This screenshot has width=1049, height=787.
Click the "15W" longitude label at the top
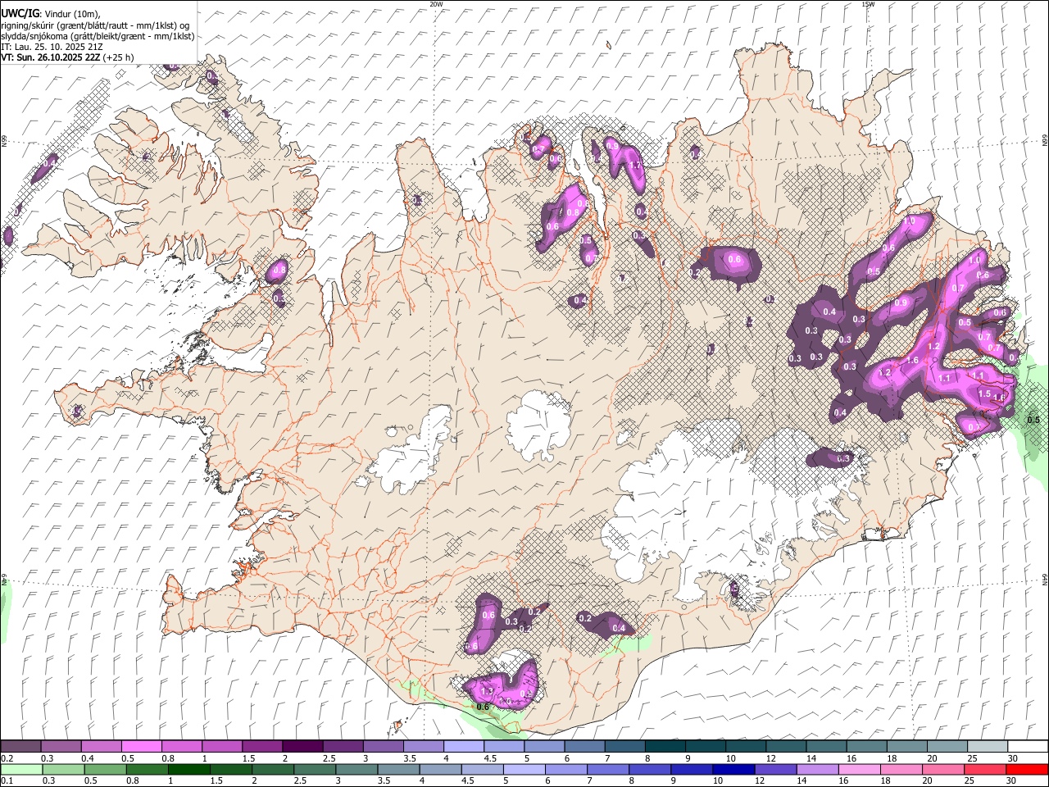click(x=868, y=3)
